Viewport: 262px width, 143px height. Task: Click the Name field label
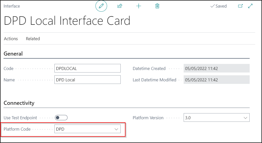tap(9, 80)
